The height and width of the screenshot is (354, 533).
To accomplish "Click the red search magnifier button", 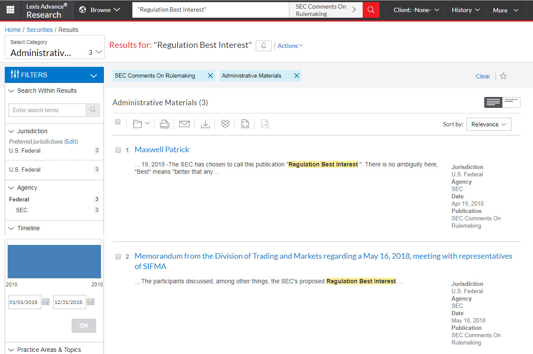I will (x=371, y=10).
